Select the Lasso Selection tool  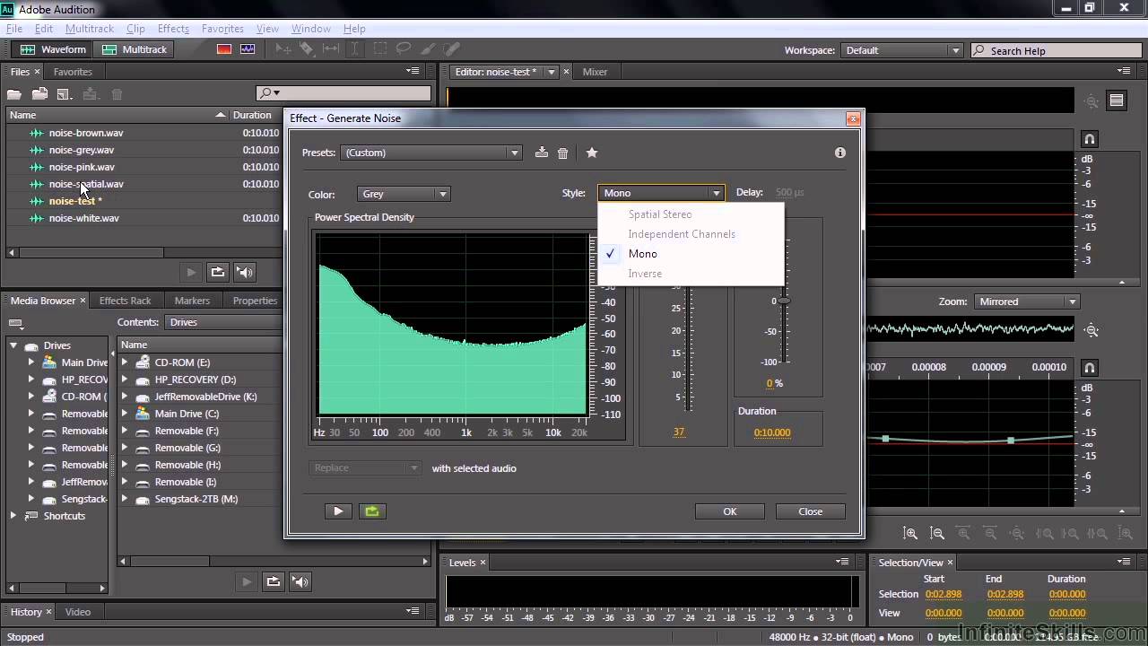point(404,49)
